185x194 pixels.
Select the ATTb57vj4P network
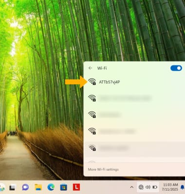pyautogui.click(x=134, y=82)
